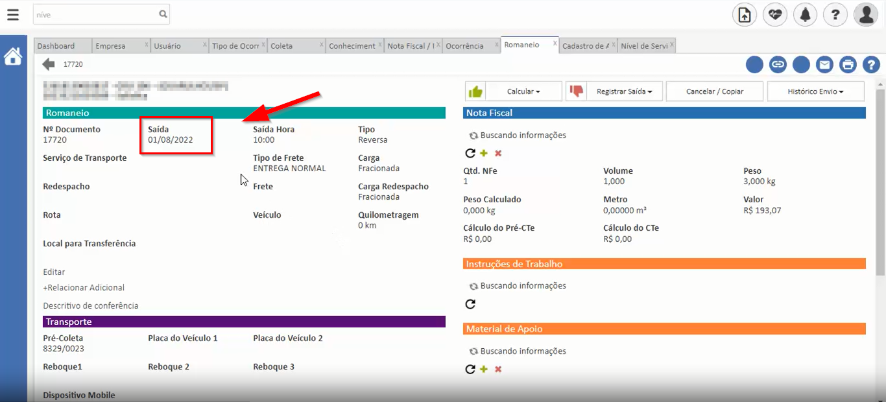Open the hamburger menu icon
The height and width of the screenshot is (402, 886).
click(x=13, y=14)
